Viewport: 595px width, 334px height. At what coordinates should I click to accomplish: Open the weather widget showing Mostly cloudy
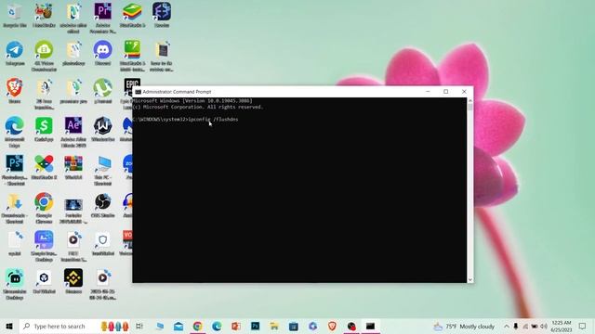coord(465,326)
